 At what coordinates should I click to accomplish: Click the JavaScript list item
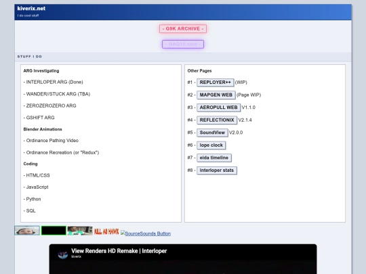[36, 187]
